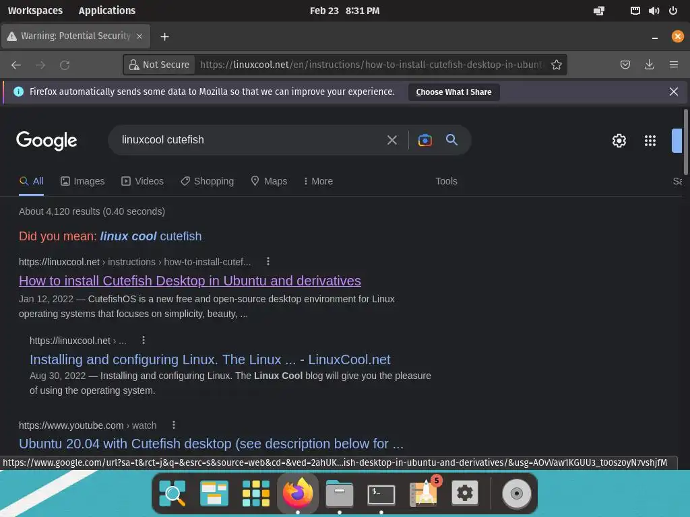Click the volume speaker icon in top bar

(654, 11)
